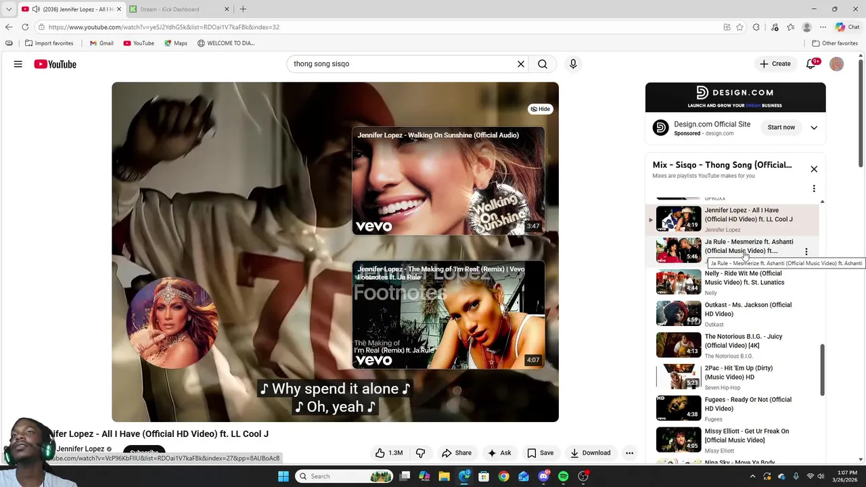The height and width of the screenshot is (487, 866).
Task: Open the Other favorites folder
Action: pyautogui.click(x=835, y=43)
